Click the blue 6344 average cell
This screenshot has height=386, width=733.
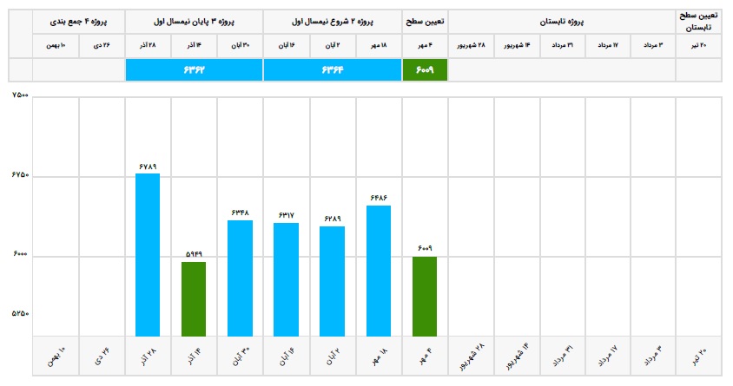[x=332, y=70]
